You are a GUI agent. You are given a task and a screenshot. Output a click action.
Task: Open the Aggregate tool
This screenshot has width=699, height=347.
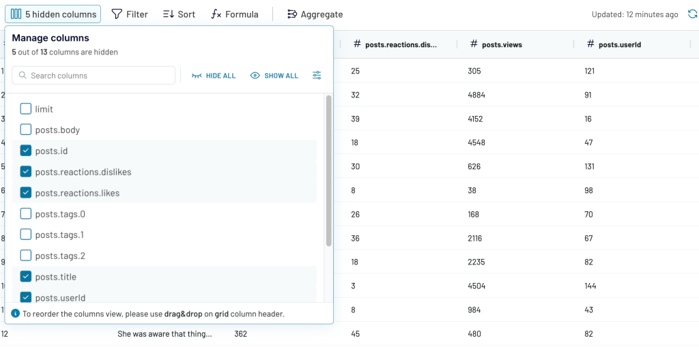[315, 14]
